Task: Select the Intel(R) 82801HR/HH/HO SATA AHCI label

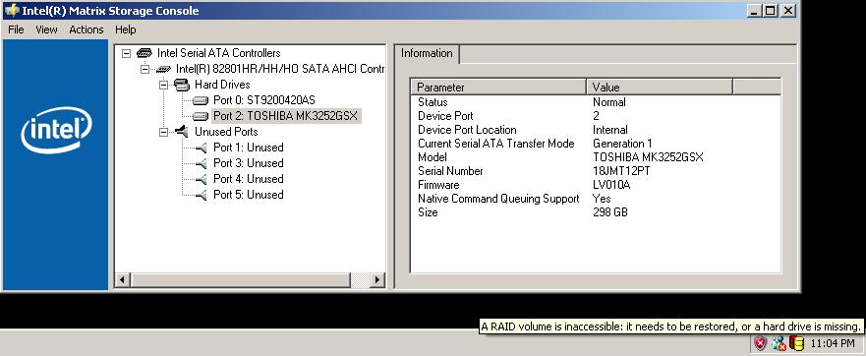Action: click(x=280, y=69)
